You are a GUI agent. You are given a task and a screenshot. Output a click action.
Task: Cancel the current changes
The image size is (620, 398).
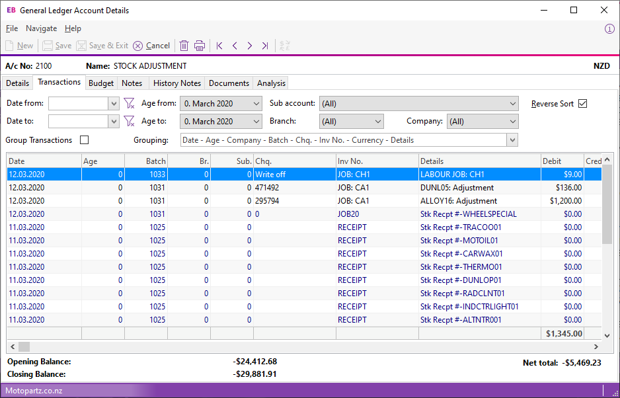coord(151,46)
